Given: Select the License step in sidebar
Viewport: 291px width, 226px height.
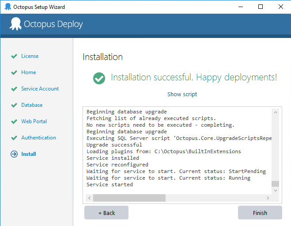Looking at the screenshot, I should tap(30, 56).
